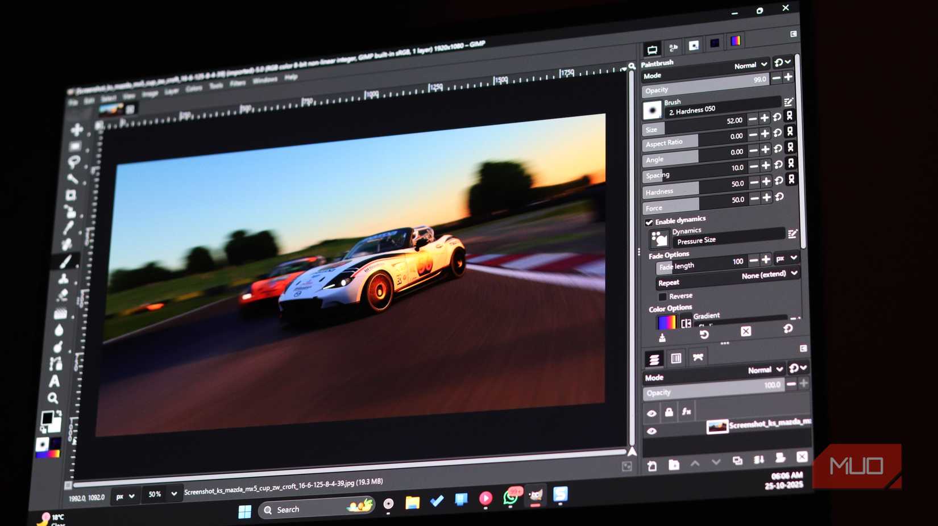938x526 pixels.
Task: Switch to the Channels tab
Action: click(x=676, y=358)
